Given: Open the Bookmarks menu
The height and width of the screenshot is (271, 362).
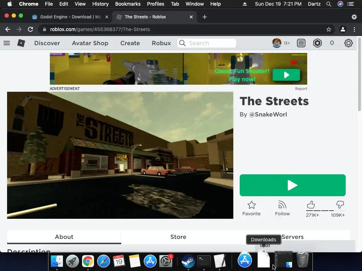Looking at the screenshot, I should [x=128, y=4].
